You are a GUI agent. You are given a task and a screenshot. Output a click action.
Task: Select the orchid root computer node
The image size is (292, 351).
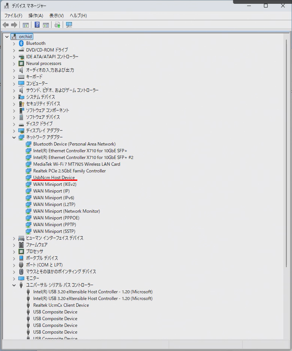point(25,37)
